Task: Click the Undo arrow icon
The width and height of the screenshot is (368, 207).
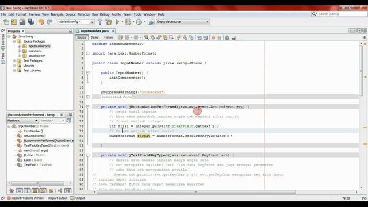Action: [x=41, y=22]
